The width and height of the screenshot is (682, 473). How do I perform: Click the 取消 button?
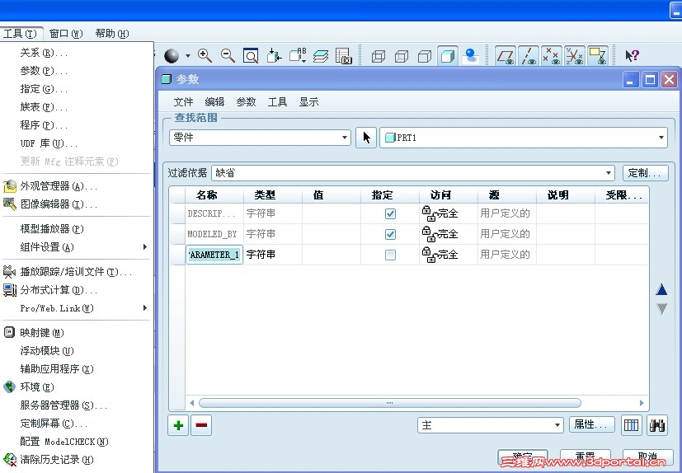pyautogui.click(x=647, y=457)
